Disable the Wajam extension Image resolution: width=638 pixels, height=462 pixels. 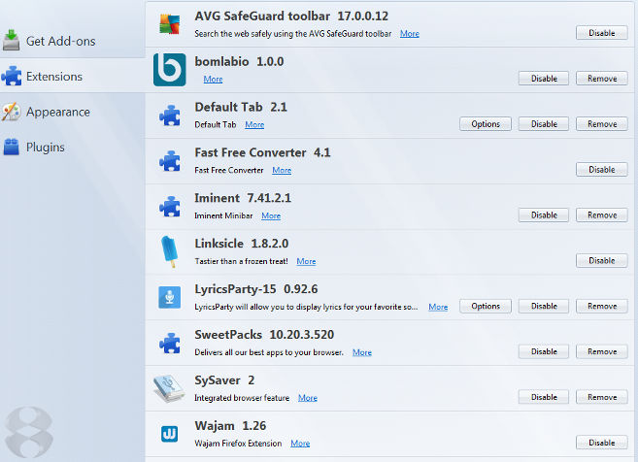602,443
